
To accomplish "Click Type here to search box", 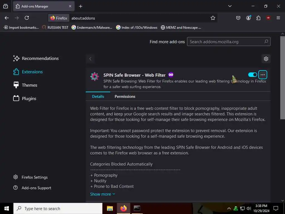I will coord(58,208).
